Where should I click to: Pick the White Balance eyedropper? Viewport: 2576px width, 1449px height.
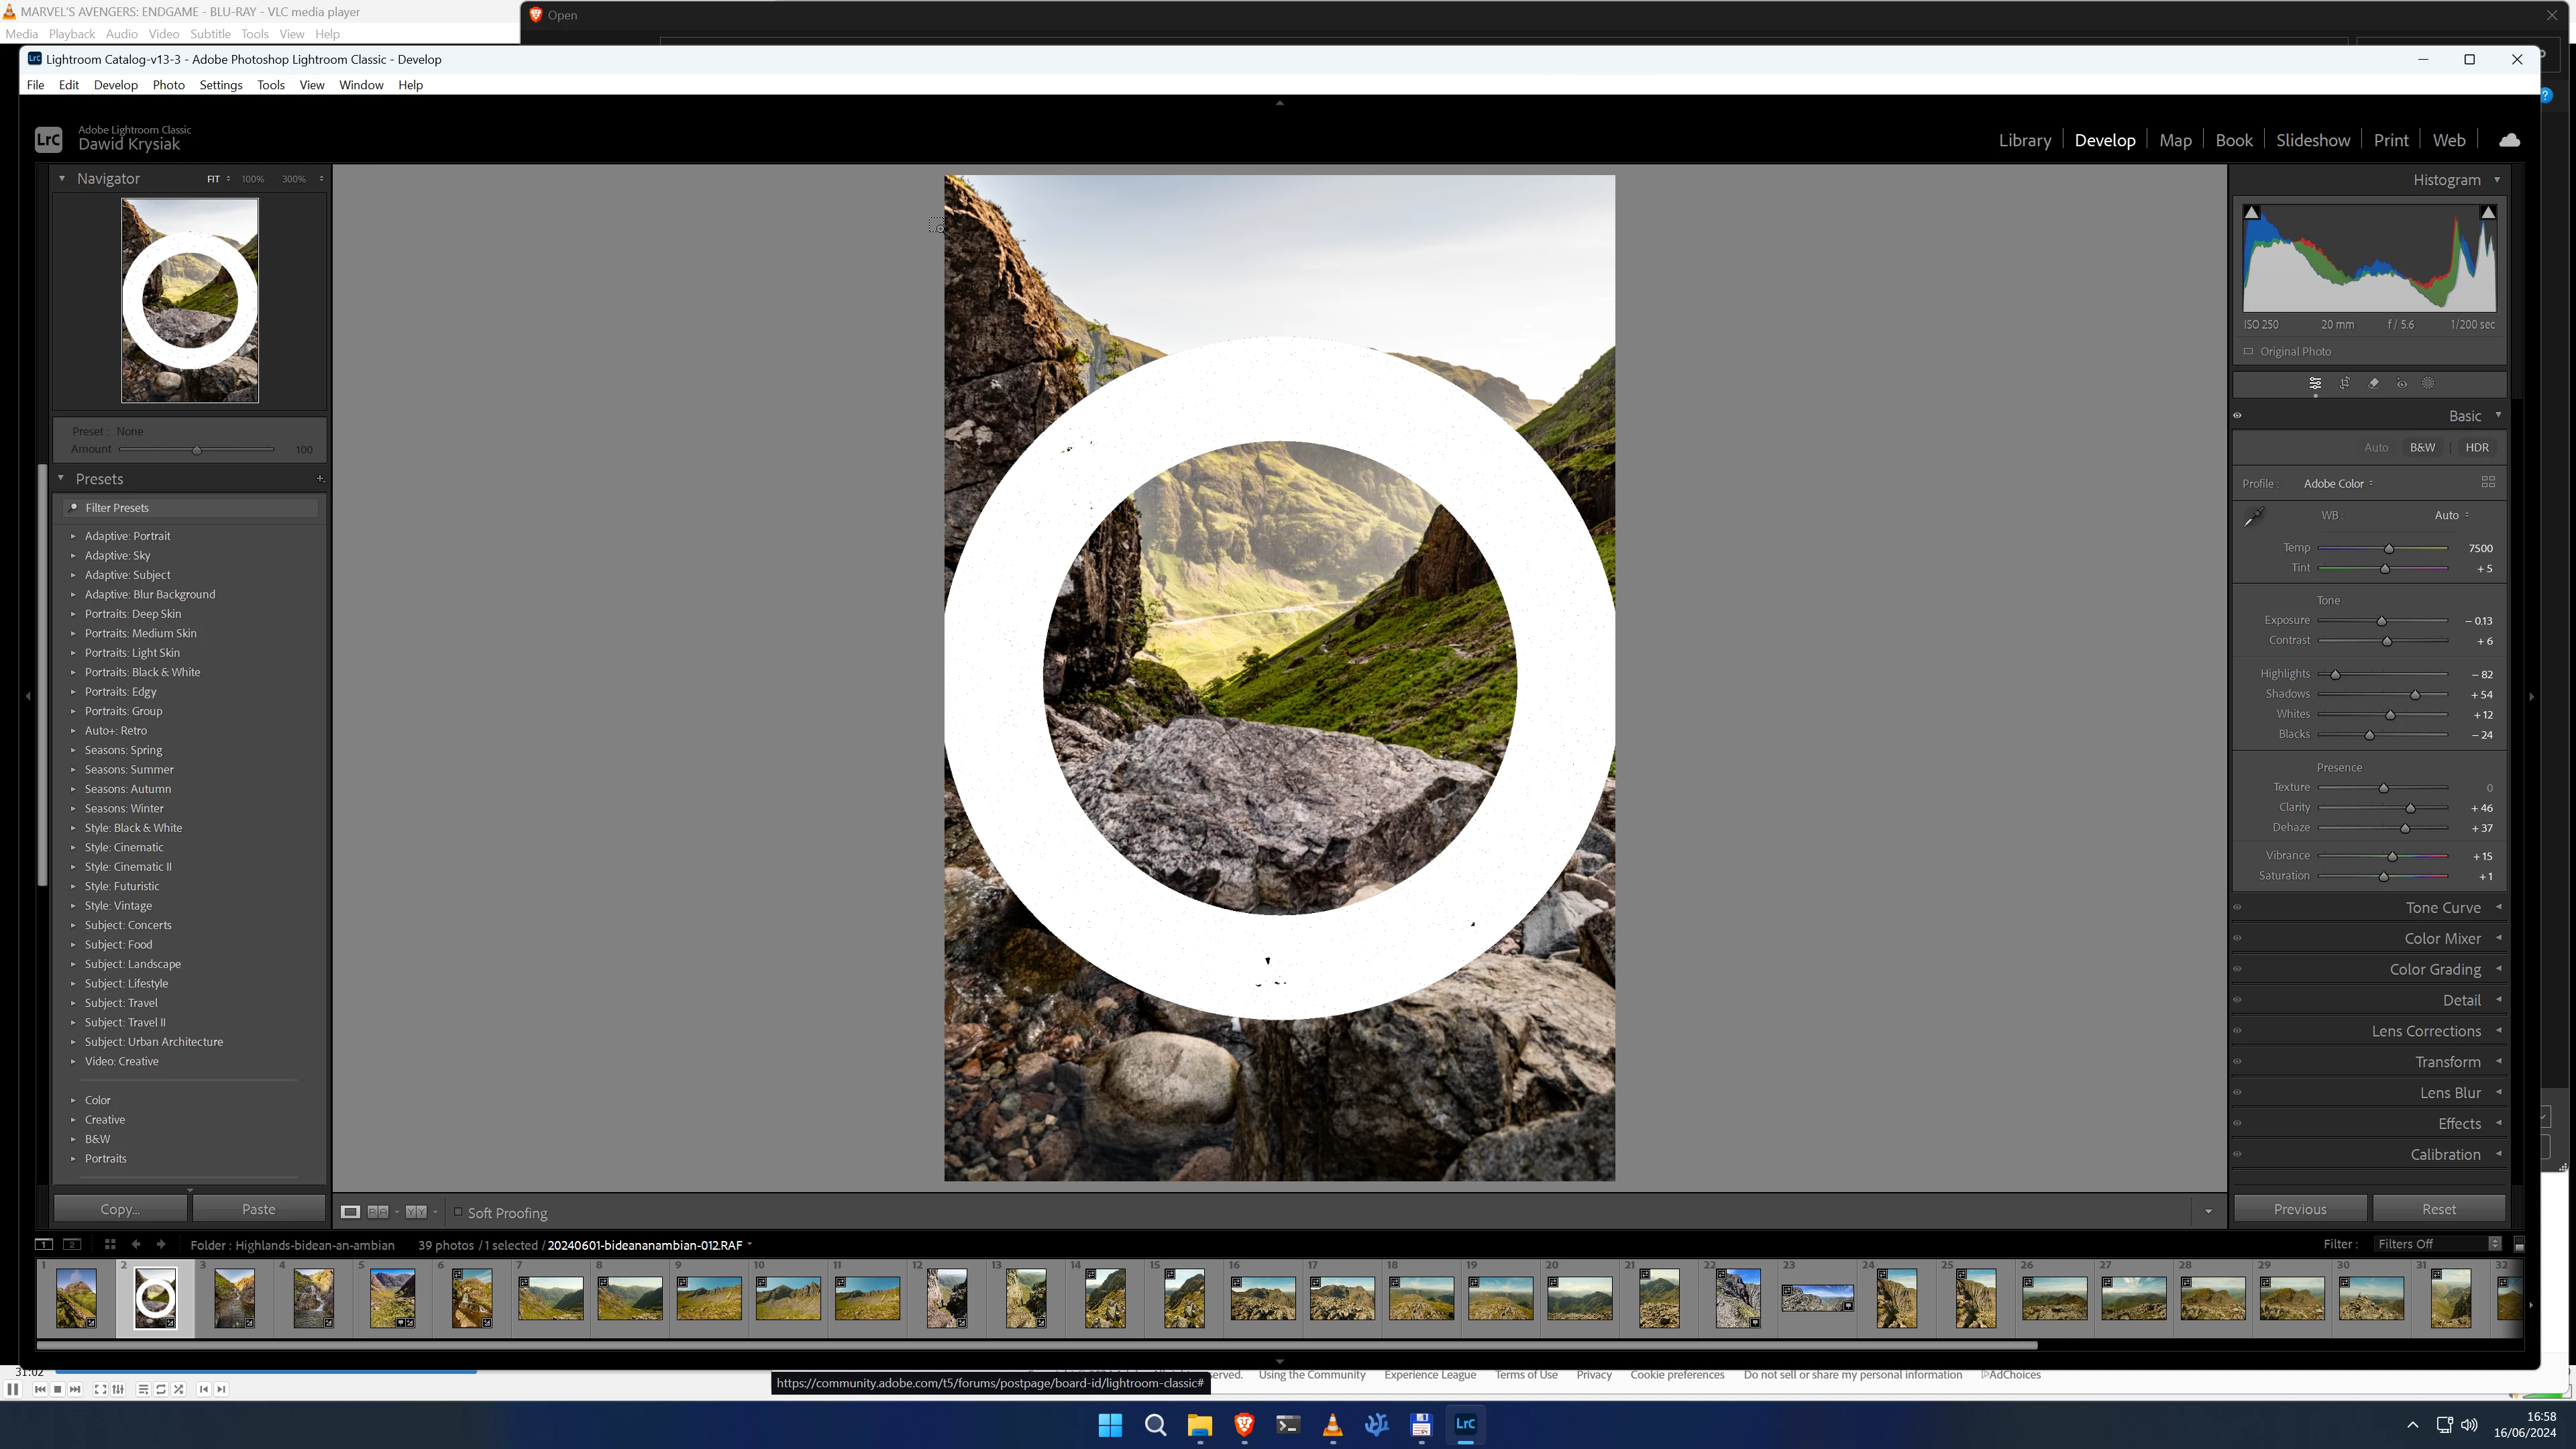(2254, 516)
